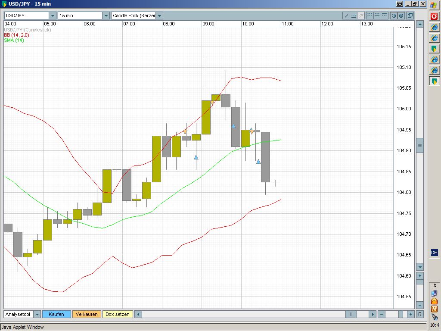Image resolution: width=441 pixels, height=331 pixels.
Task: Zoom out horizontally using minus button
Action: [x=381, y=314]
